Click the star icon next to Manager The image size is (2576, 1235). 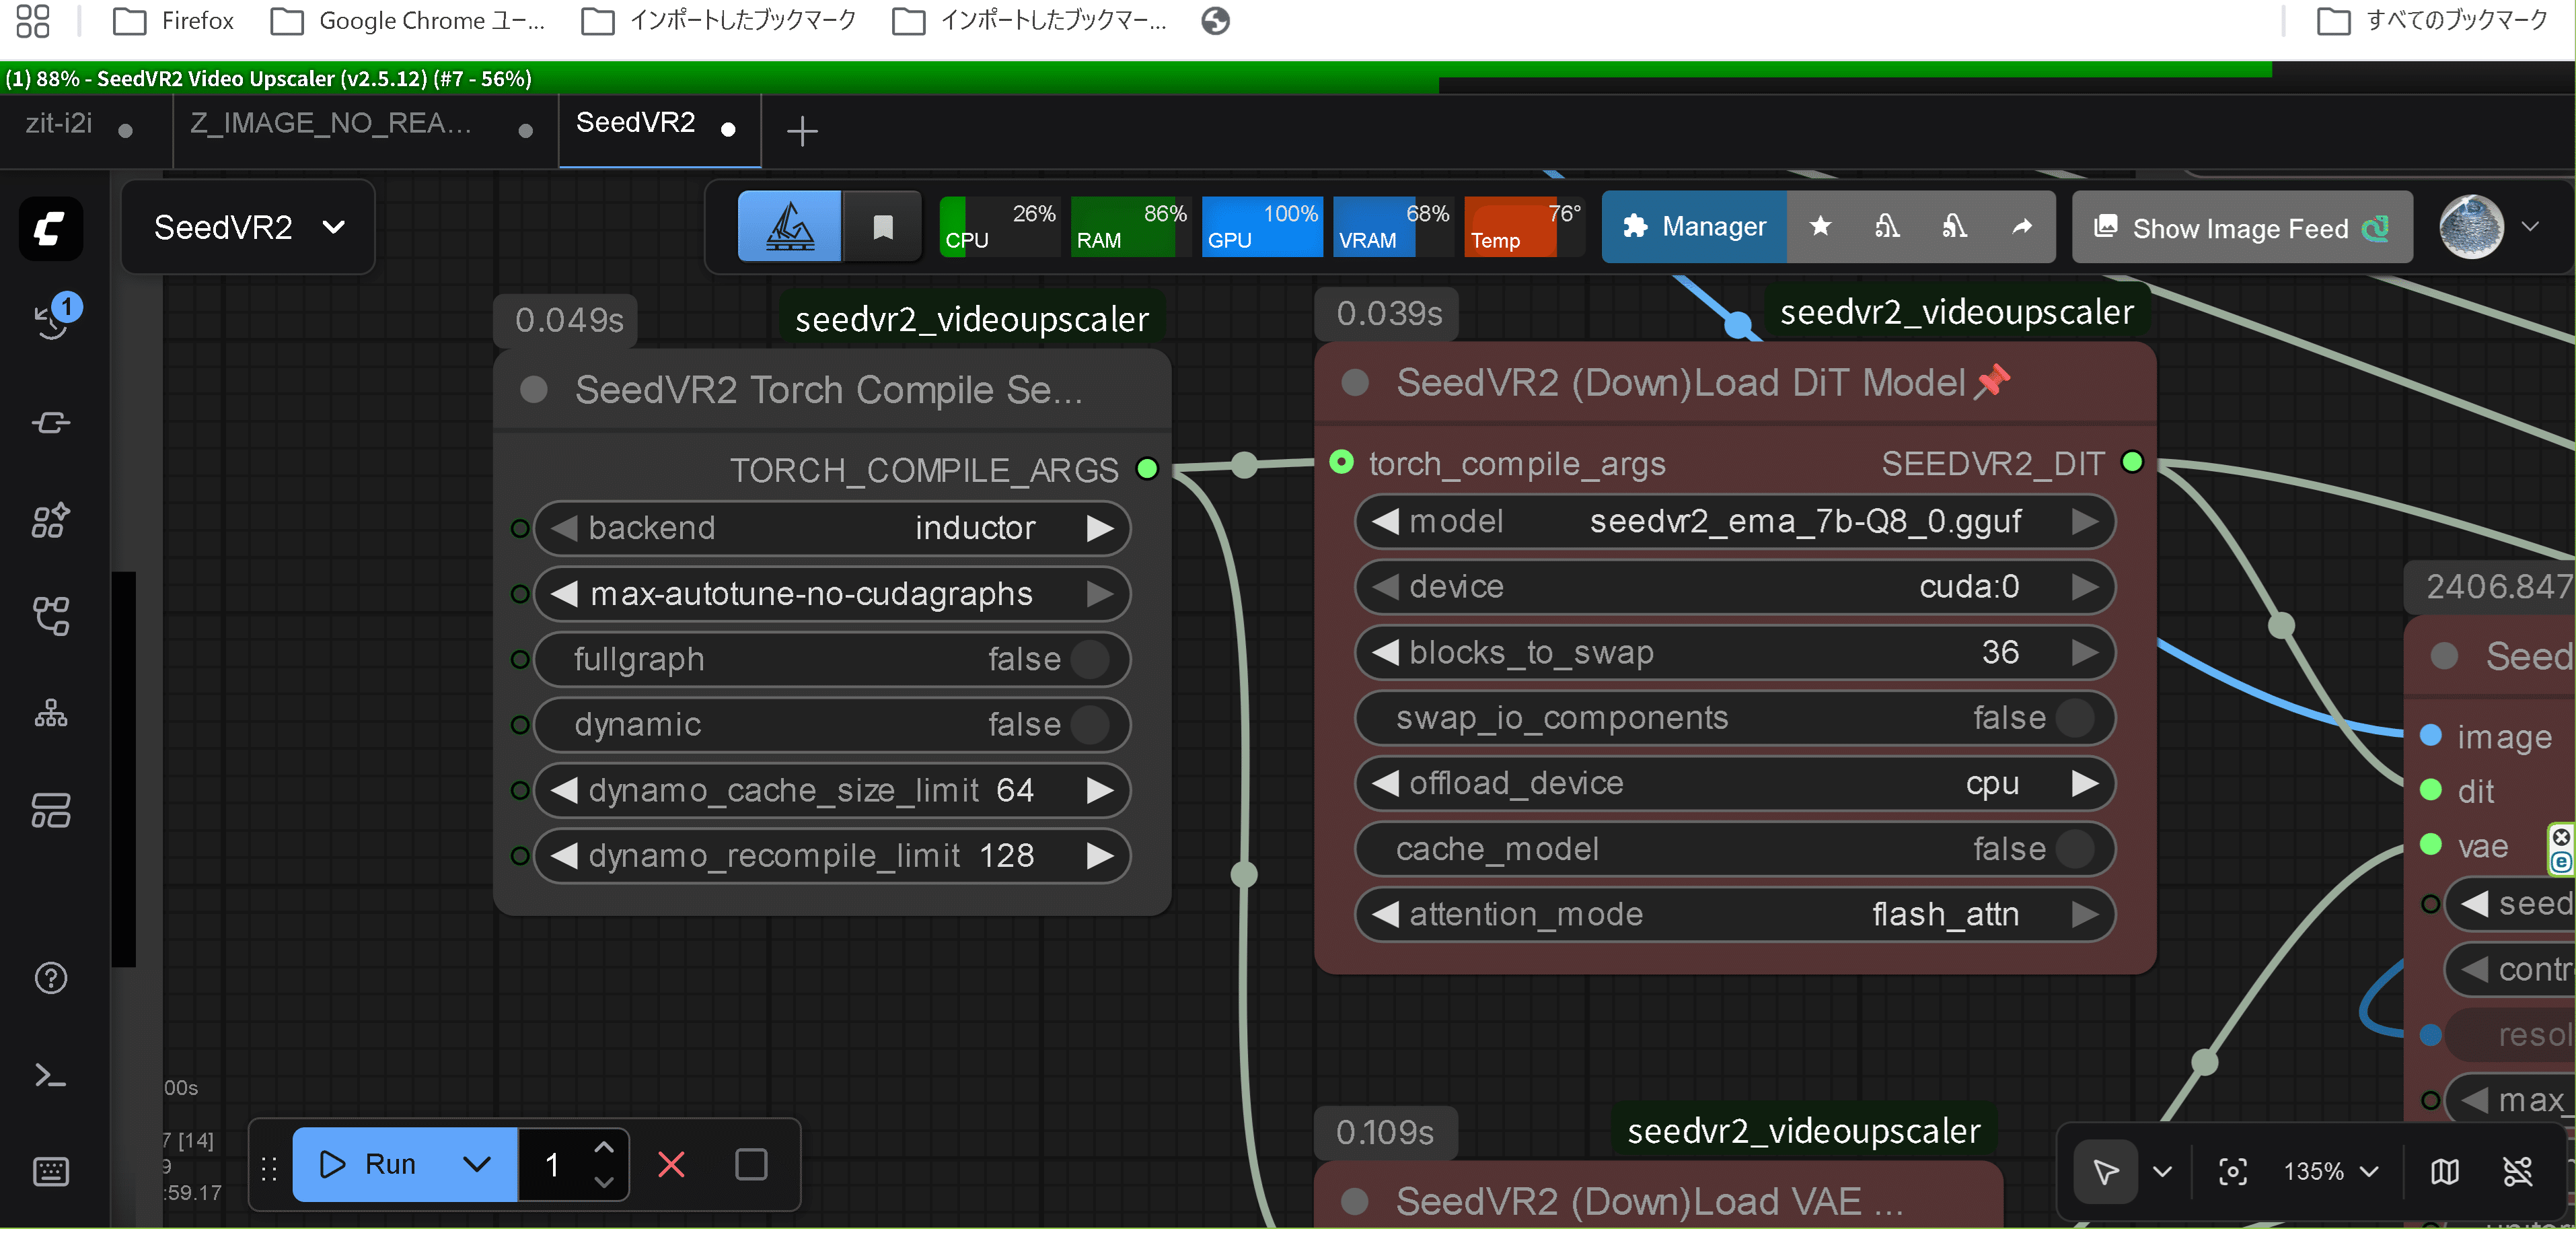(1820, 227)
